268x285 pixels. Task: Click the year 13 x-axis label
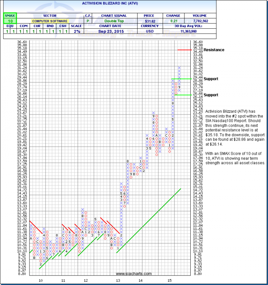click(118, 281)
